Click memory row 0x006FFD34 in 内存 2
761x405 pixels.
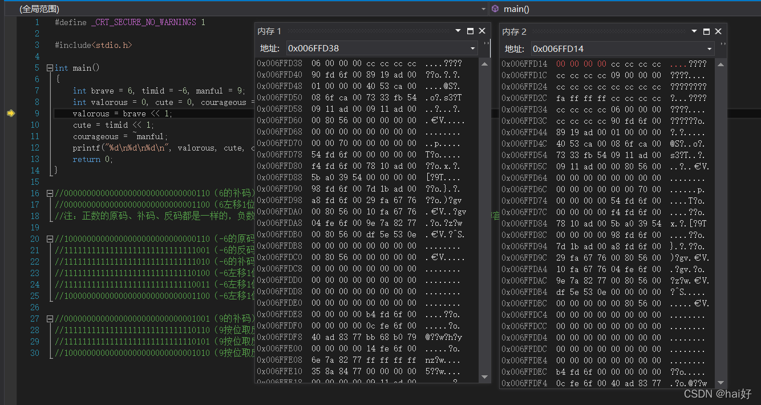(608, 110)
